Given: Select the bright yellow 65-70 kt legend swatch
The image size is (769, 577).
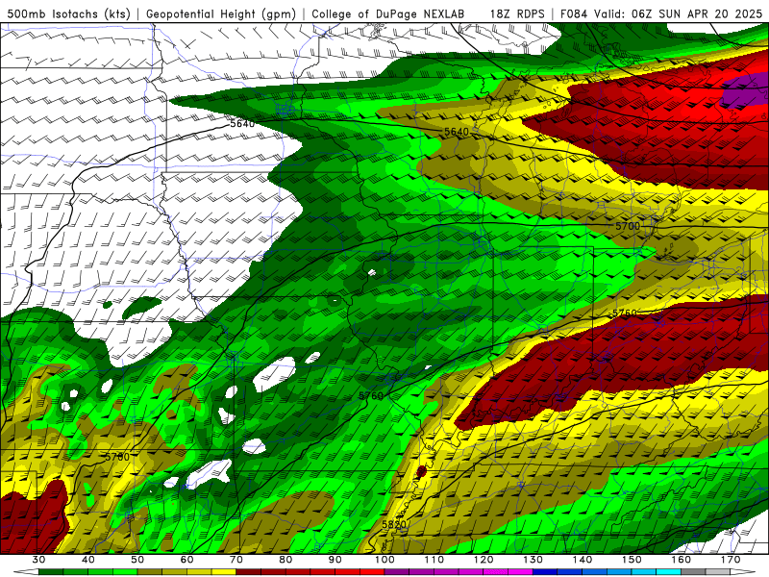Looking at the screenshot, I should [x=224, y=572].
